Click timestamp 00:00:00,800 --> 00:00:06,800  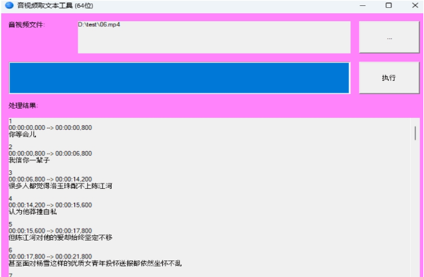coord(51,154)
